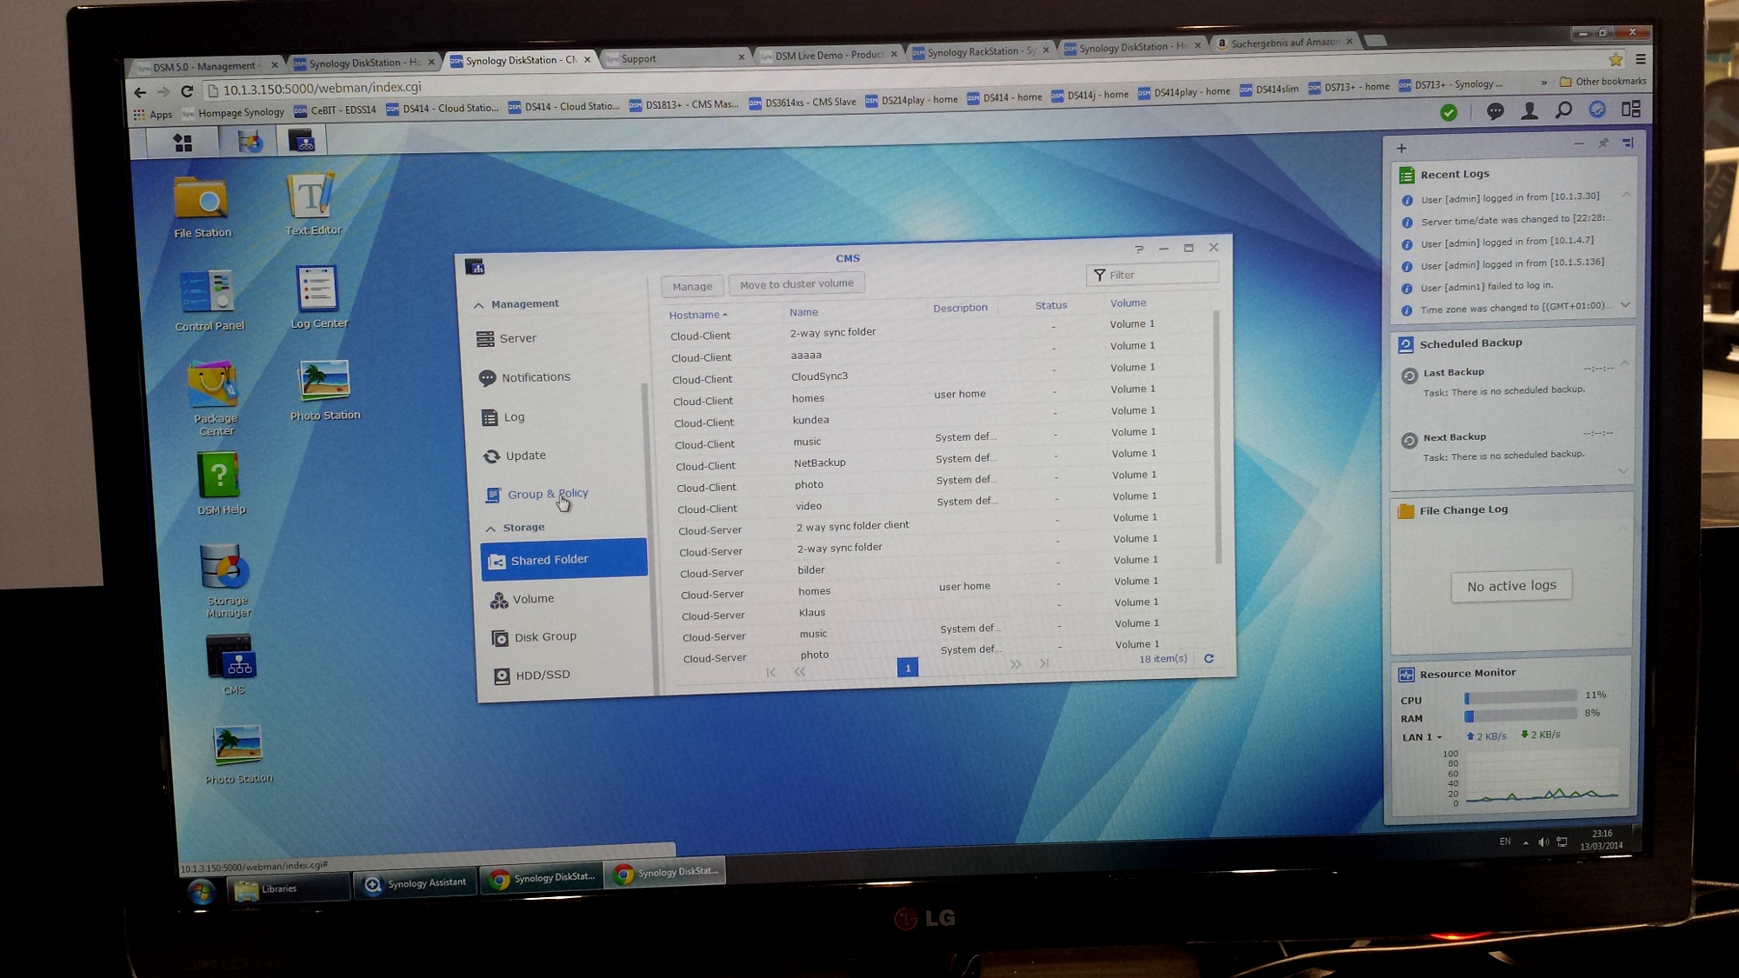Open the Homepage Synology bookmark
Image resolution: width=1739 pixels, height=978 pixels.
click(x=232, y=113)
